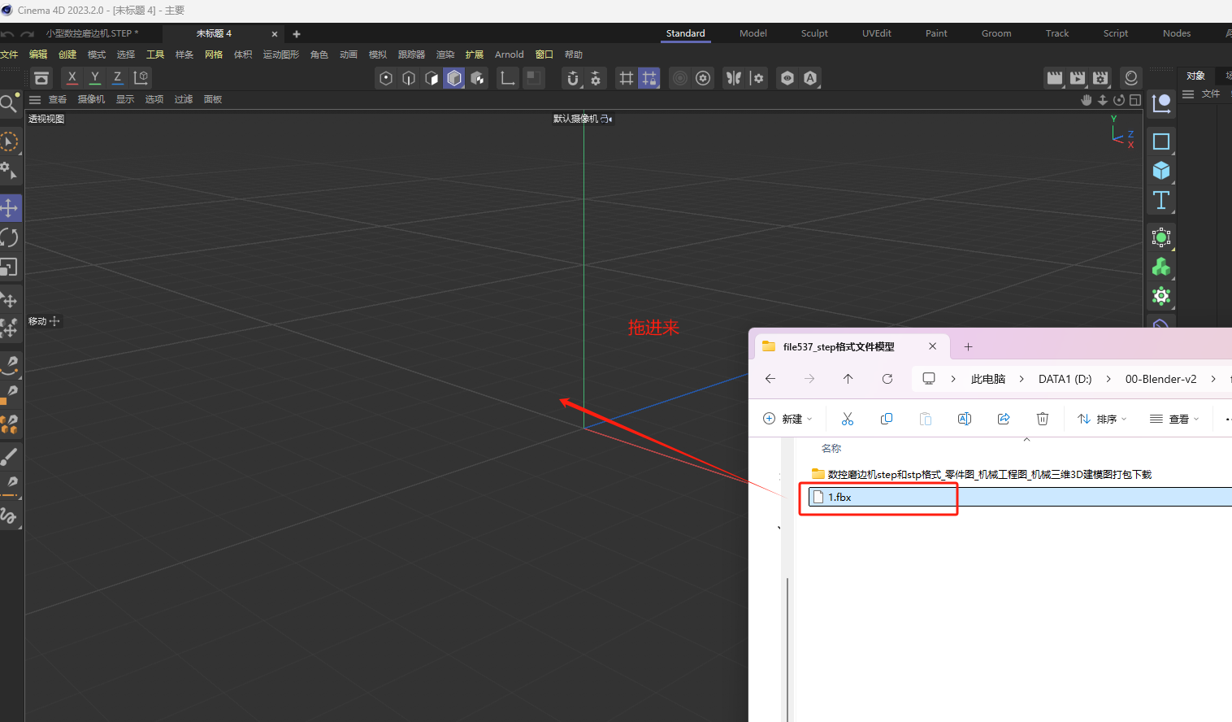The width and height of the screenshot is (1232, 722).
Task: Open the 摄像机 viewport menu
Action: (91, 99)
